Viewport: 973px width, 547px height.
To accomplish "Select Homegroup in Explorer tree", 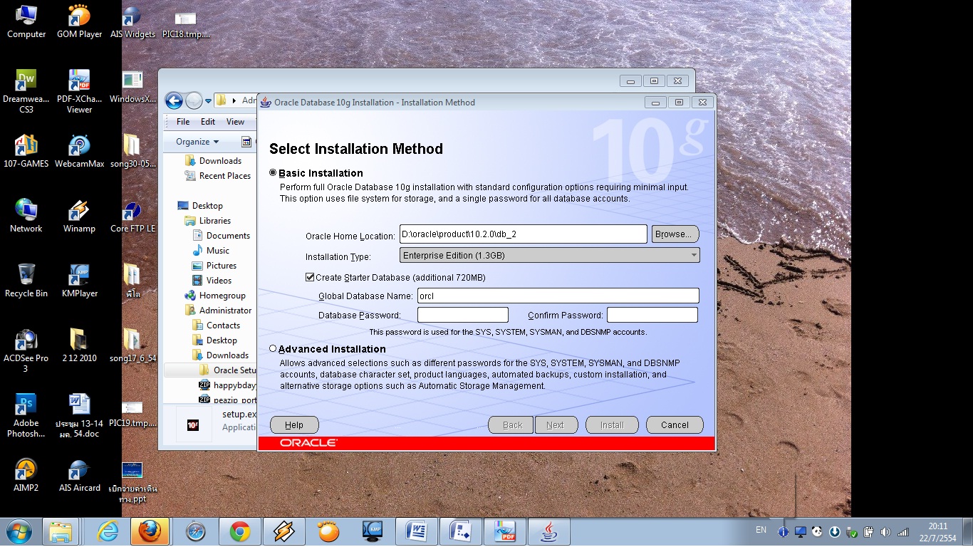I will [x=214, y=296].
